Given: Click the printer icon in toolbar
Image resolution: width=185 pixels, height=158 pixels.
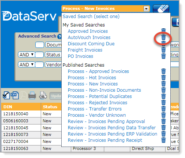Looking at the screenshot, I should point(32,95).
